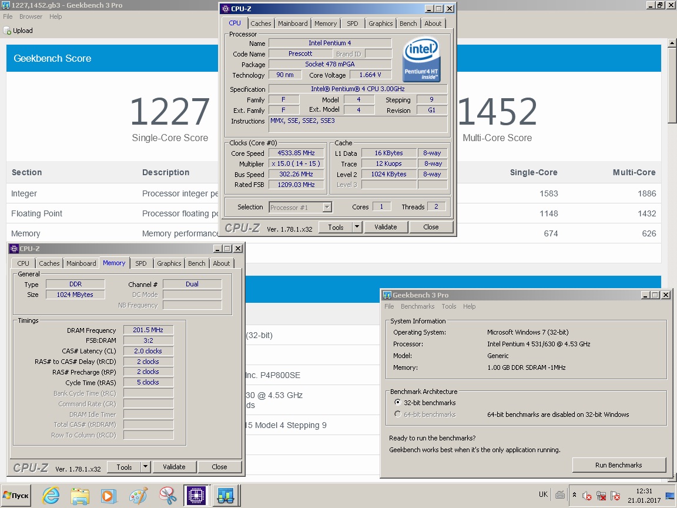This screenshot has width=677, height=508.
Task: Open Mainboard tab in top CPU-Z window
Action: (x=293, y=24)
